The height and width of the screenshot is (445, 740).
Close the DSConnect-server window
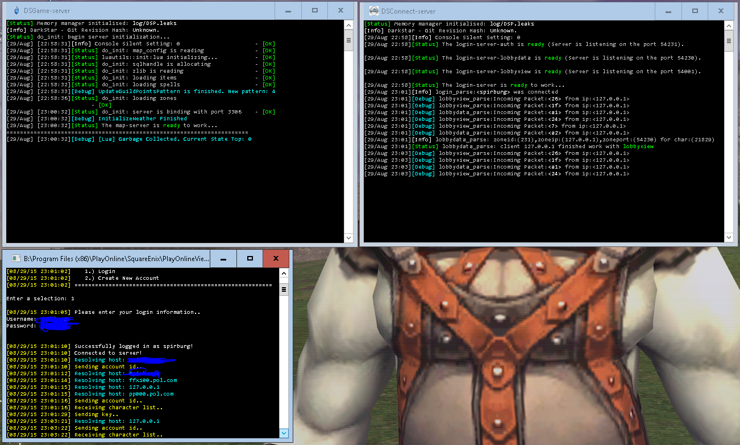(x=721, y=10)
